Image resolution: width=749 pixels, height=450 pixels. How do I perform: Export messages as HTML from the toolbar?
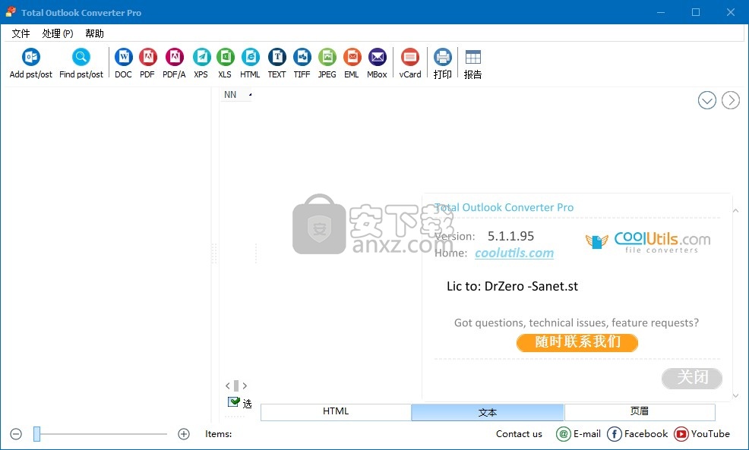(x=251, y=64)
